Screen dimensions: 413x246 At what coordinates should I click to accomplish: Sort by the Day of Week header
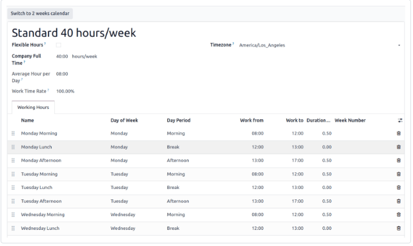click(124, 120)
